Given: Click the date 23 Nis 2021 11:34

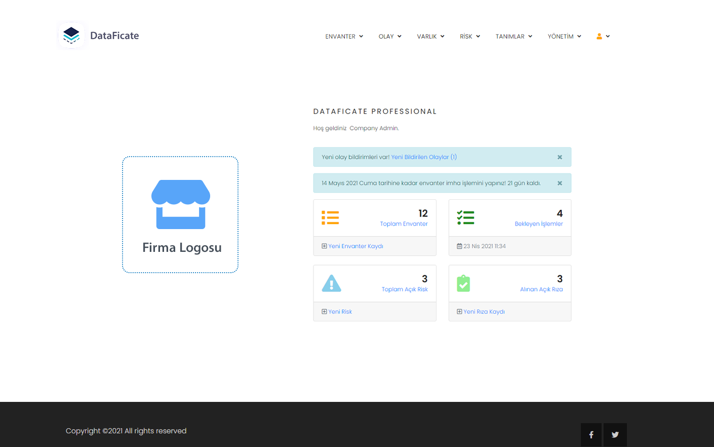Looking at the screenshot, I should click(x=485, y=246).
